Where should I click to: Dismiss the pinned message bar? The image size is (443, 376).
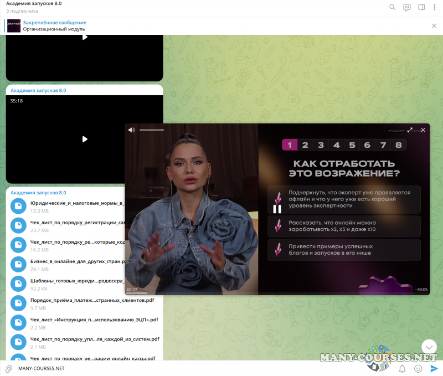(434, 25)
